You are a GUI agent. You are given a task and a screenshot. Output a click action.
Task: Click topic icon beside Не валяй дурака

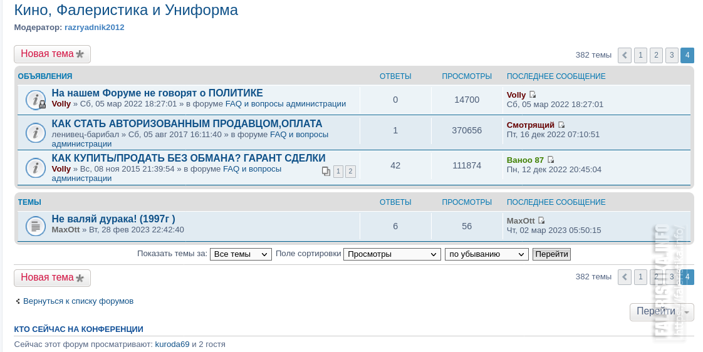pos(36,226)
